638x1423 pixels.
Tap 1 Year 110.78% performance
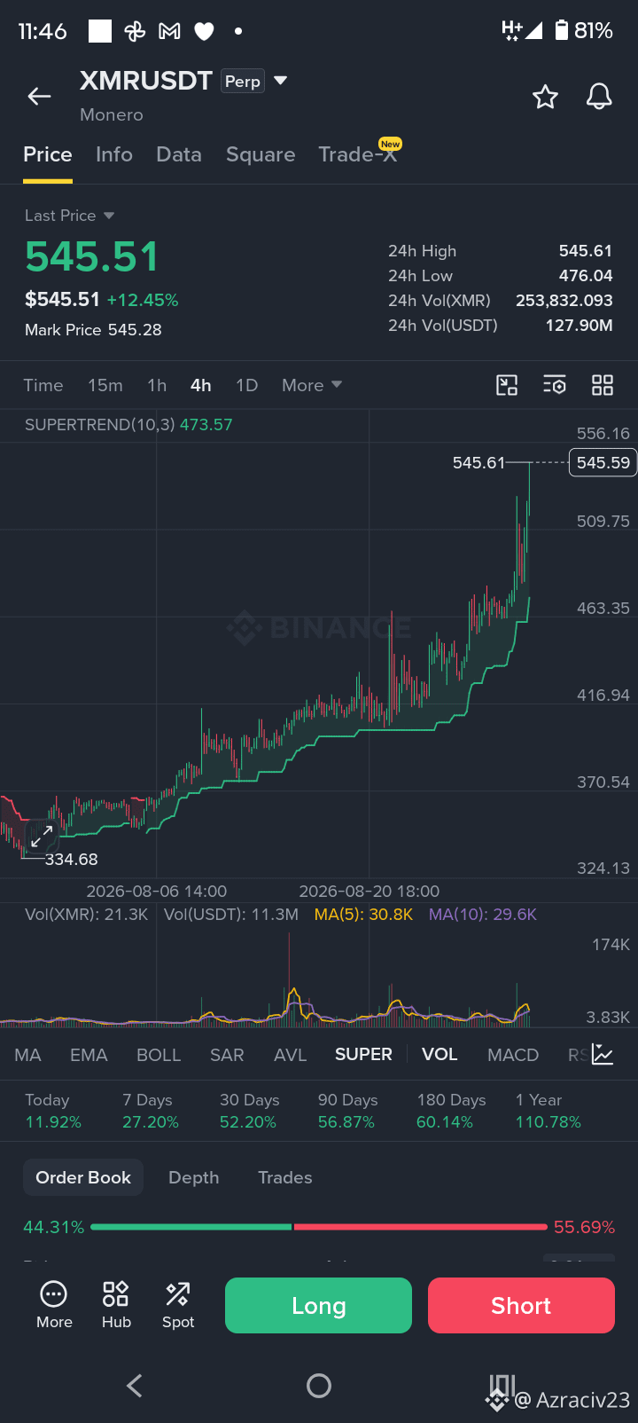(x=549, y=1111)
